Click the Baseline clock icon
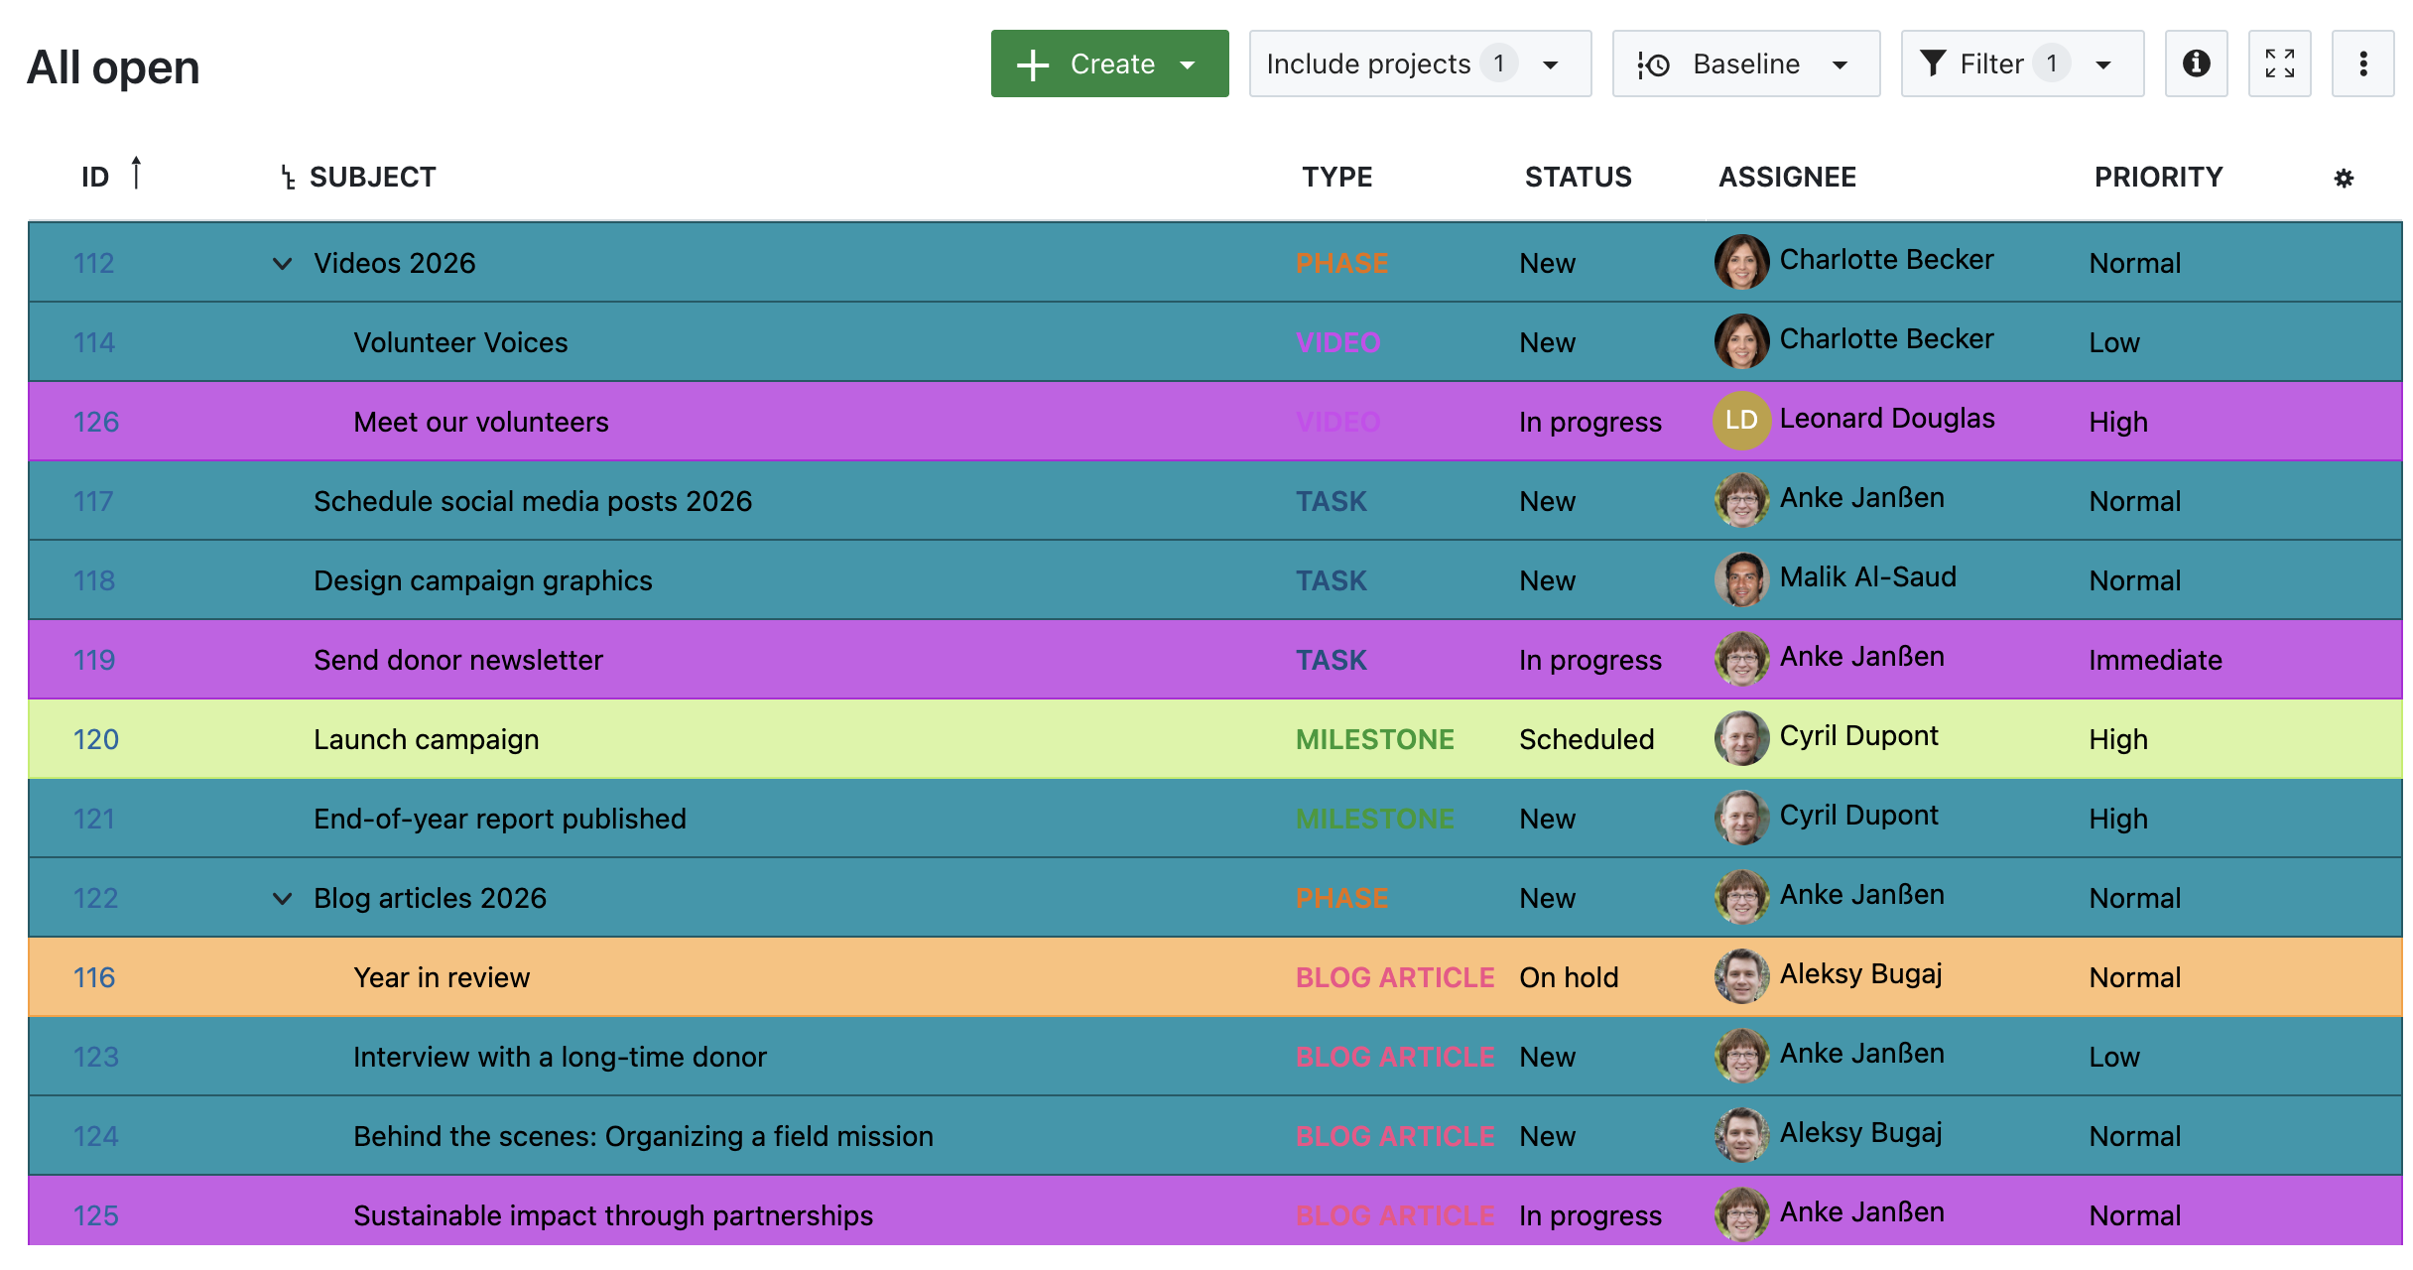 point(1653,63)
